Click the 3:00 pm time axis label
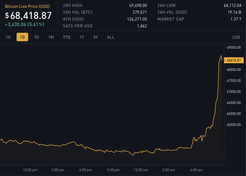Screen dimensions: 246x176 tap(58, 170)
